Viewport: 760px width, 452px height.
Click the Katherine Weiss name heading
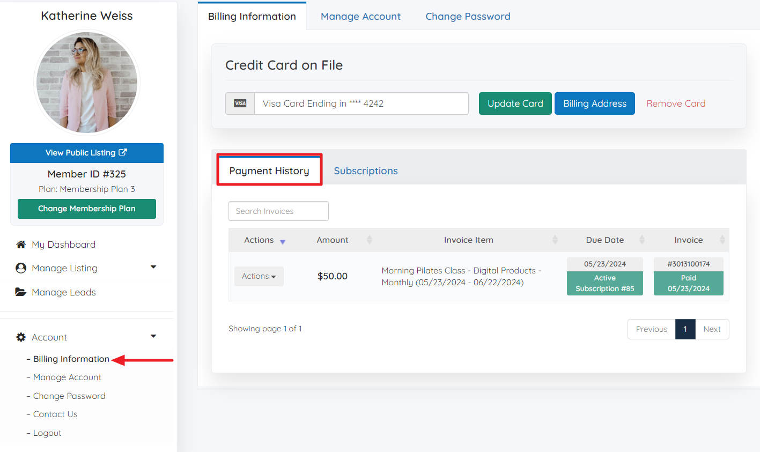coord(87,16)
